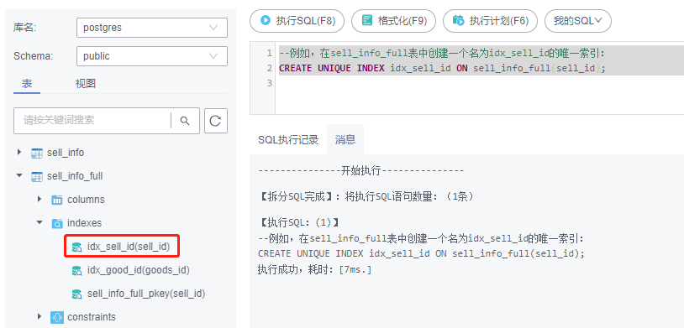Click the constraints icon
This screenshot has width=684, height=328.
point(56,316)
